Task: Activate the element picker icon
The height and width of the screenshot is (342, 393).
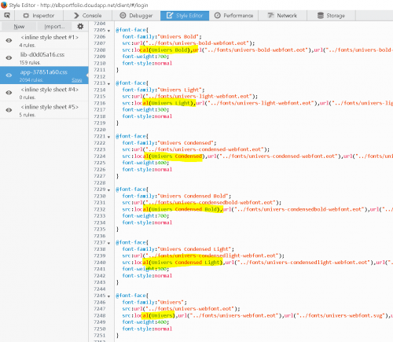Action: [x=7, y=16]
